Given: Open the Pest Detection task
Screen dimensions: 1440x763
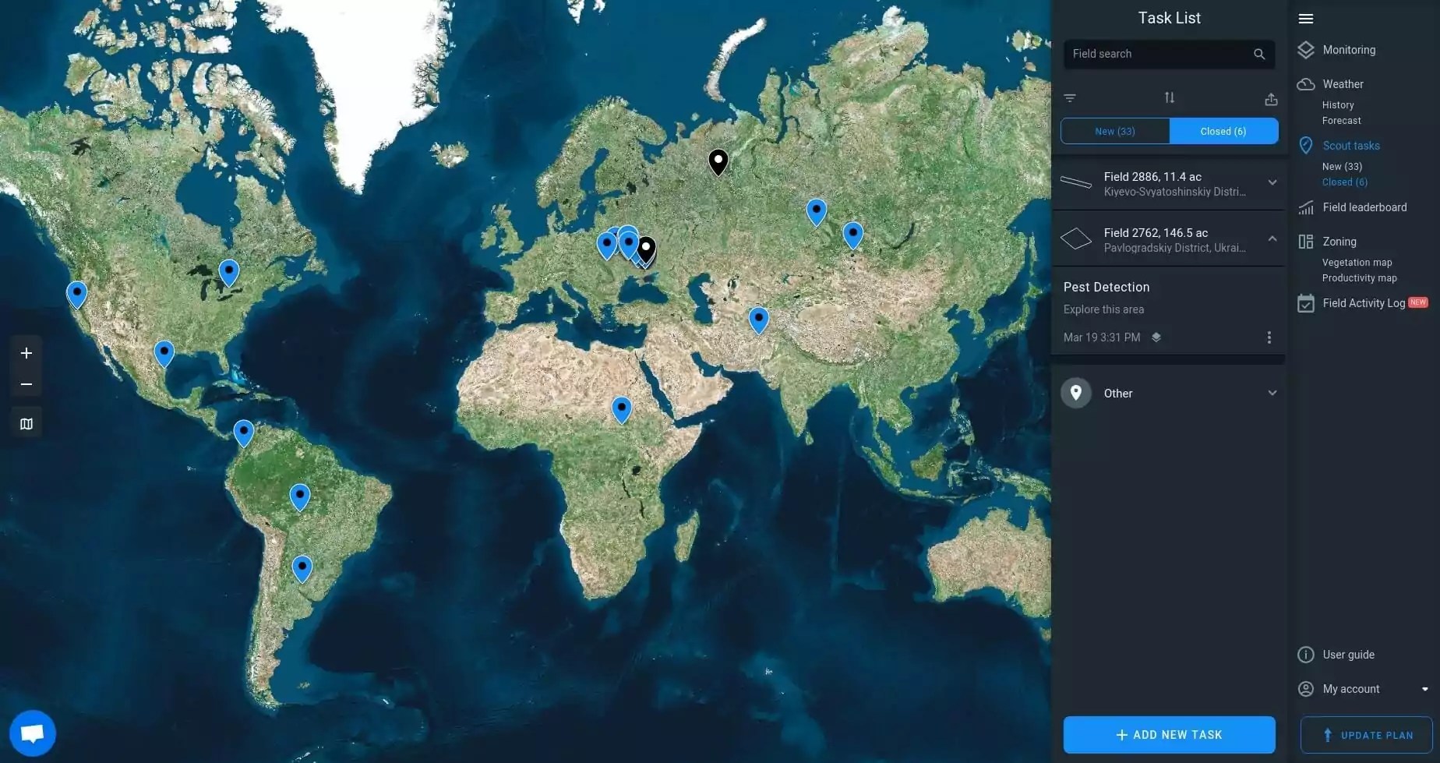Looking at the screenshot, I should 1106,287.
